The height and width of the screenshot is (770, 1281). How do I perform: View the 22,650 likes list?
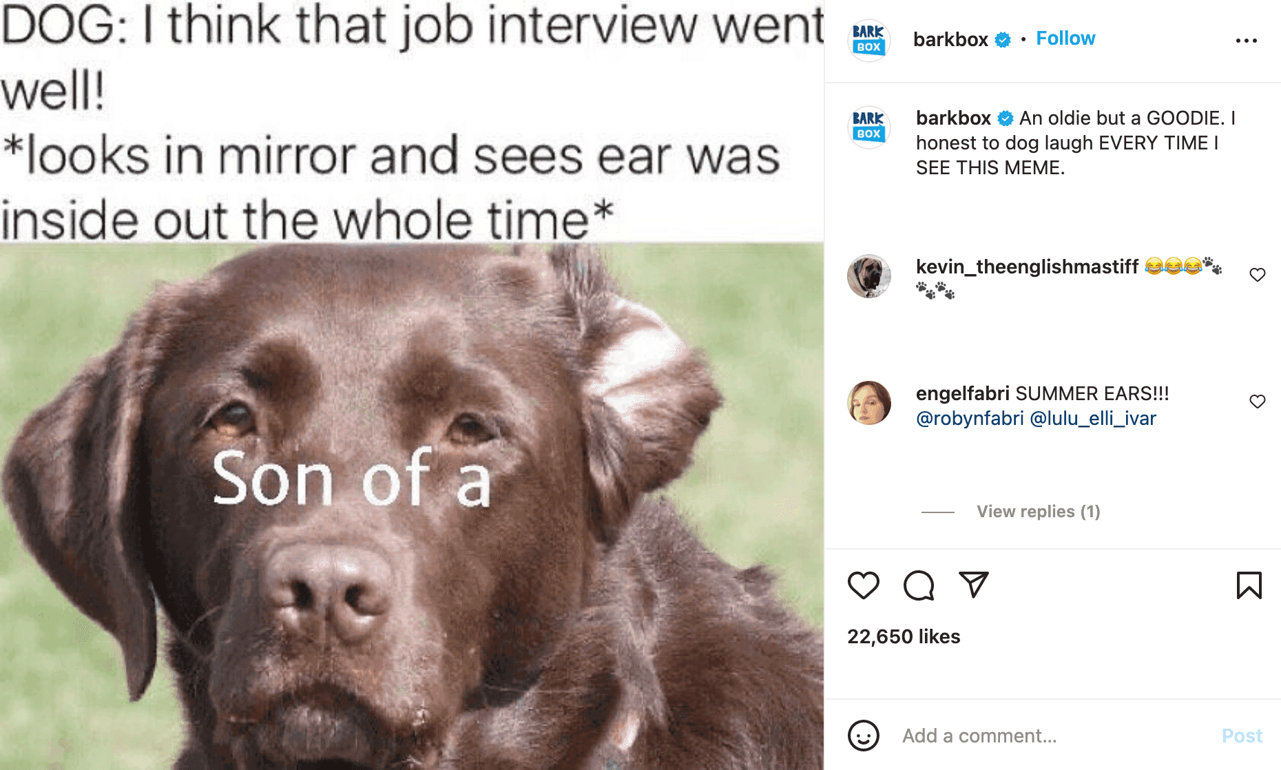tap(904, 636)
